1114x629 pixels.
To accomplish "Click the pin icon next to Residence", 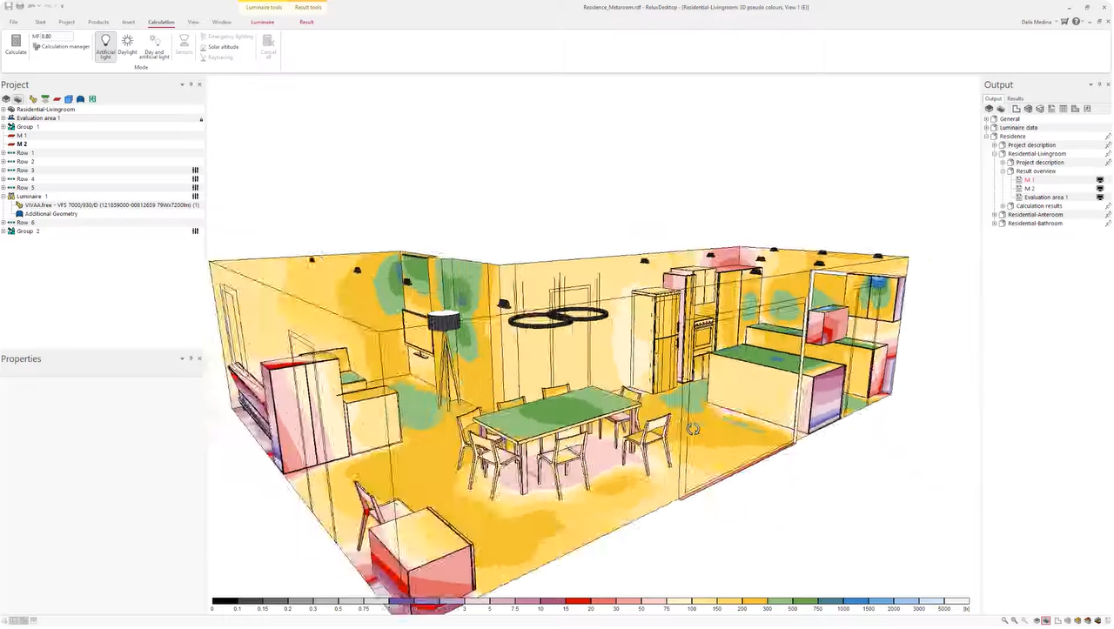I will click(x=1108, y=137).
